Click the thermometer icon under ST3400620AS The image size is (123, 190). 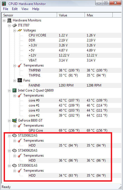pyautogui.click(x=20, y=156)
